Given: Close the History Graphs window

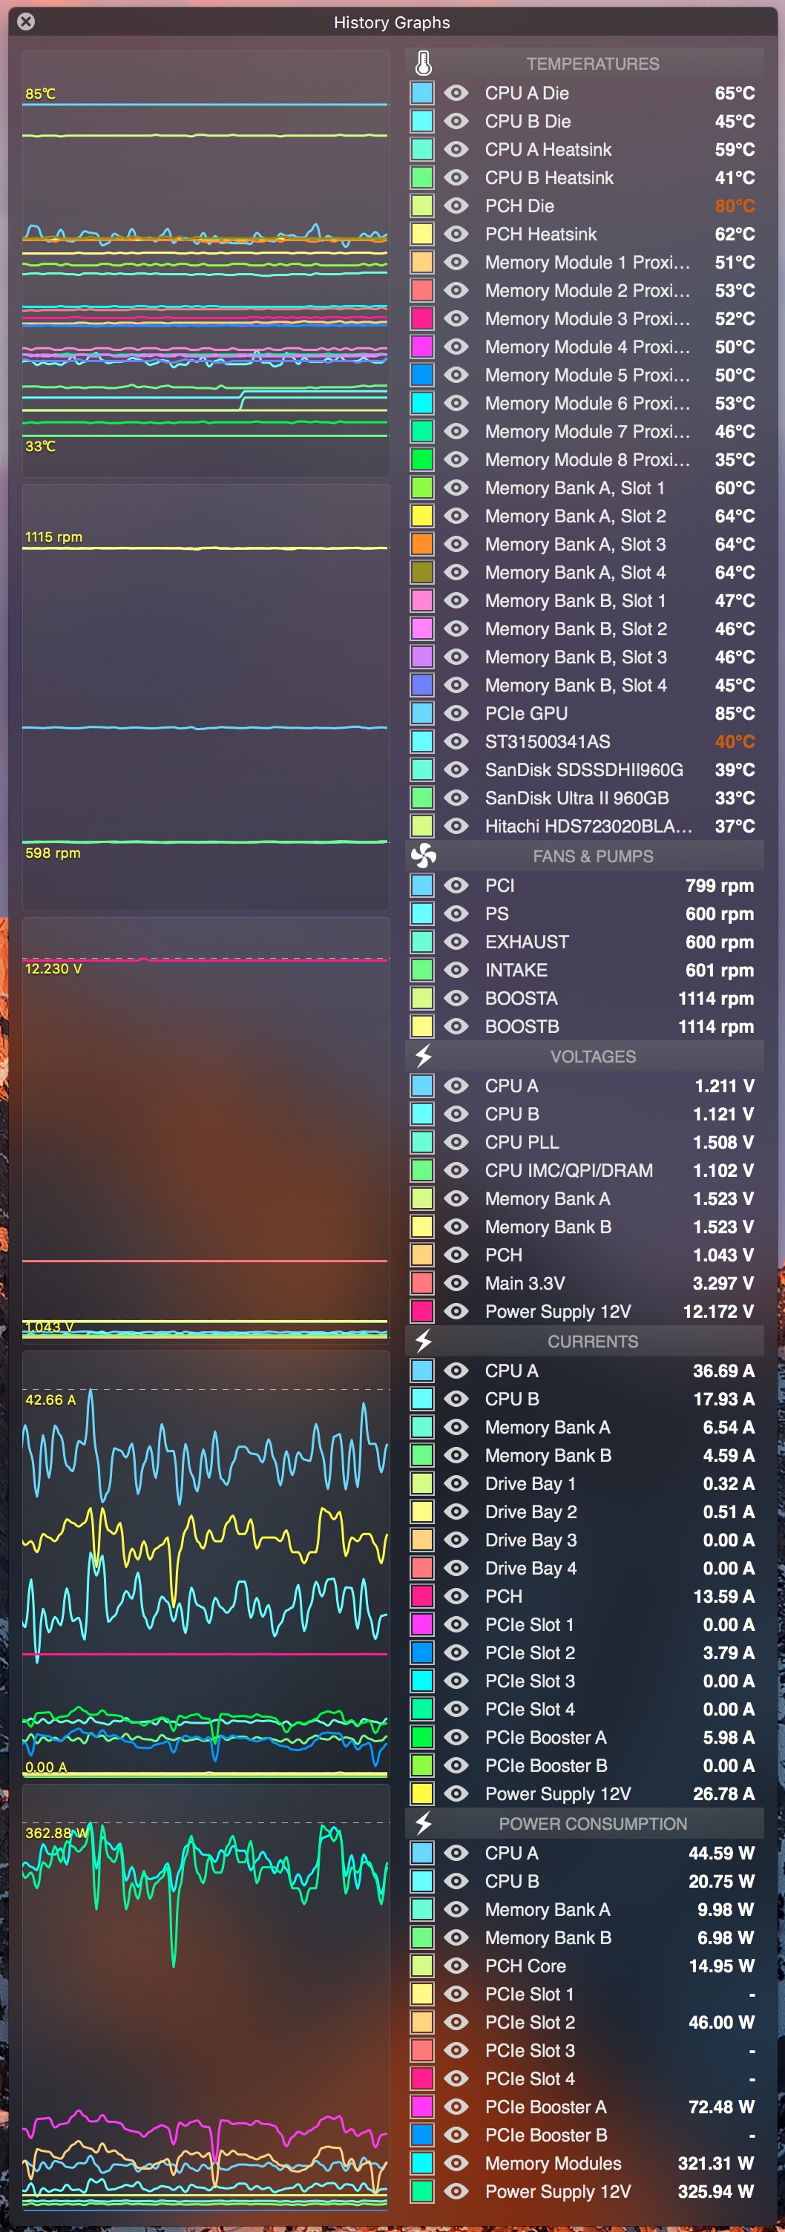Looking at the screenshot, I should [x=26, y=22].
